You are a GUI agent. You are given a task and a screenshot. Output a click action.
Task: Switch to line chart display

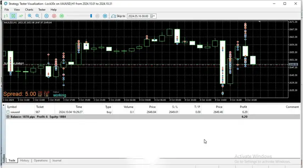click(21, 16)
